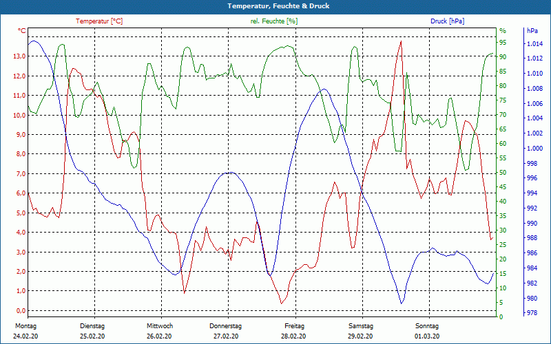Click the '10' humidity axis value
Image resolution: width=551 pixels, height=344 pixels.
point(503,288)
